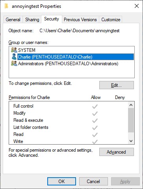Switch to the General tab
The width and height of the screenshot is (143, 189).
click(x=13, y=20)
